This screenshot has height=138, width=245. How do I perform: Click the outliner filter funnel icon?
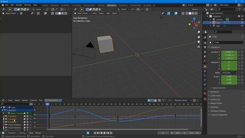click(240, 9)
